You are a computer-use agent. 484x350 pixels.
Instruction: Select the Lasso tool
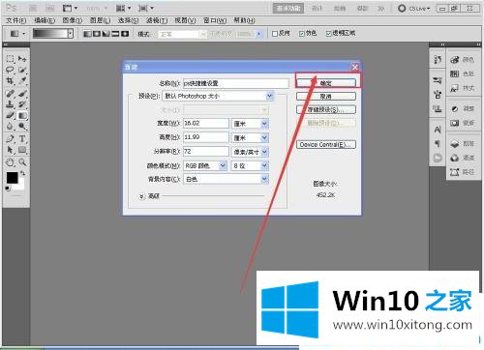(10, 70)
